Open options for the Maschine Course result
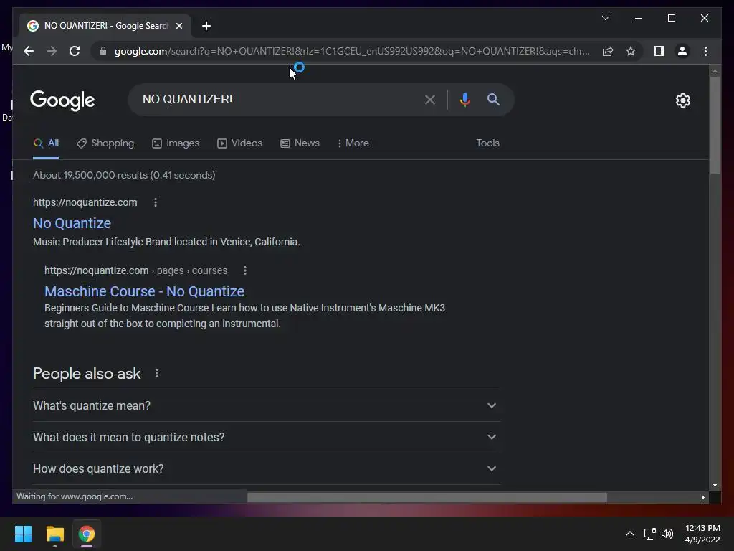Screen dimensions: 734x551 pyautogui.click(x=245, y=270)
